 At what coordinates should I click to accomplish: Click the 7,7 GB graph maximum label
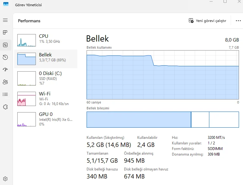234,47
